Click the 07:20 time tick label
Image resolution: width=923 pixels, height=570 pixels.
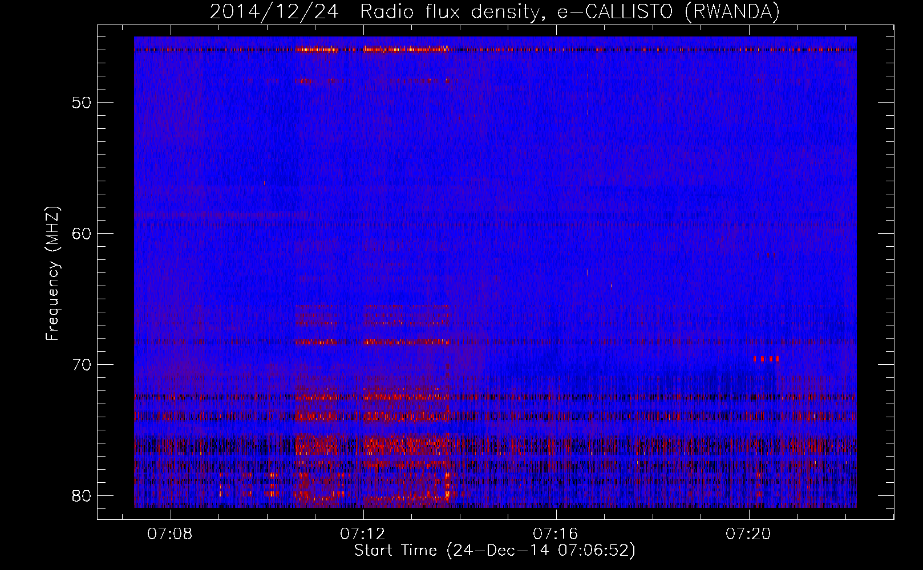point(748,534)
